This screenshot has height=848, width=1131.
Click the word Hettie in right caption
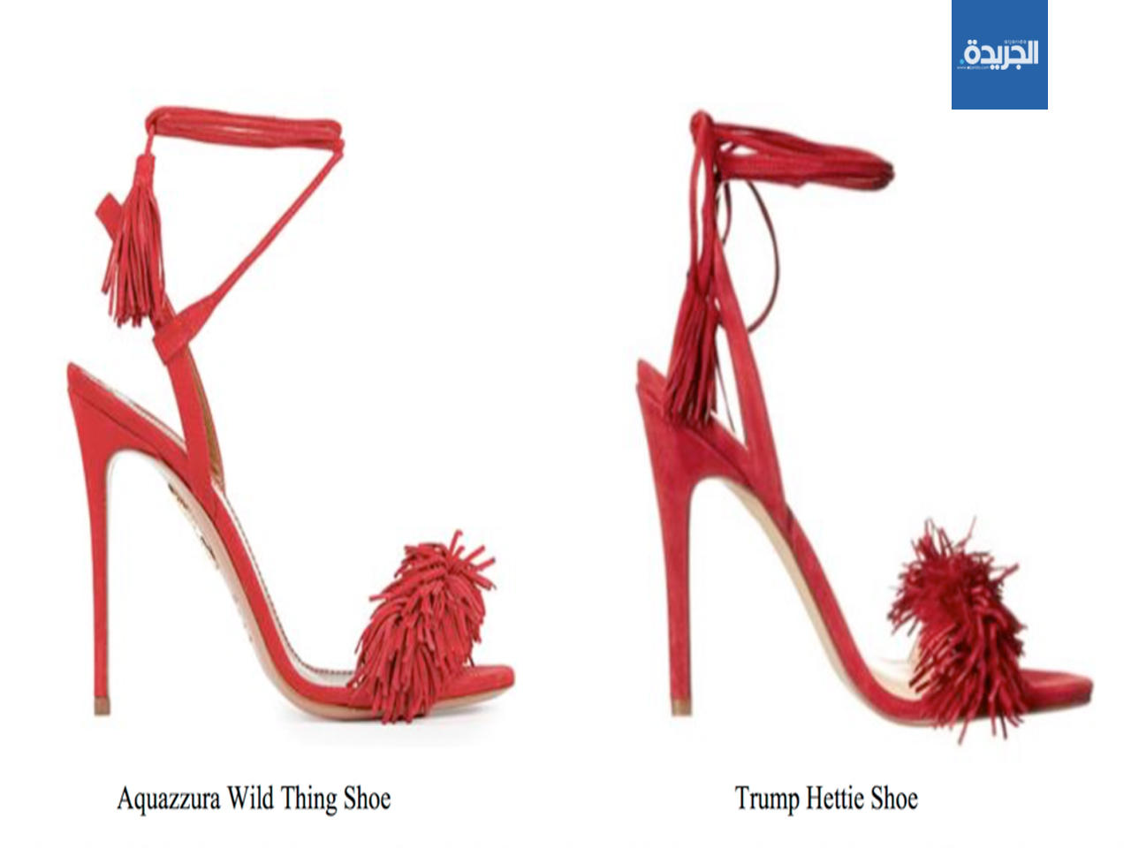[836, 799]
